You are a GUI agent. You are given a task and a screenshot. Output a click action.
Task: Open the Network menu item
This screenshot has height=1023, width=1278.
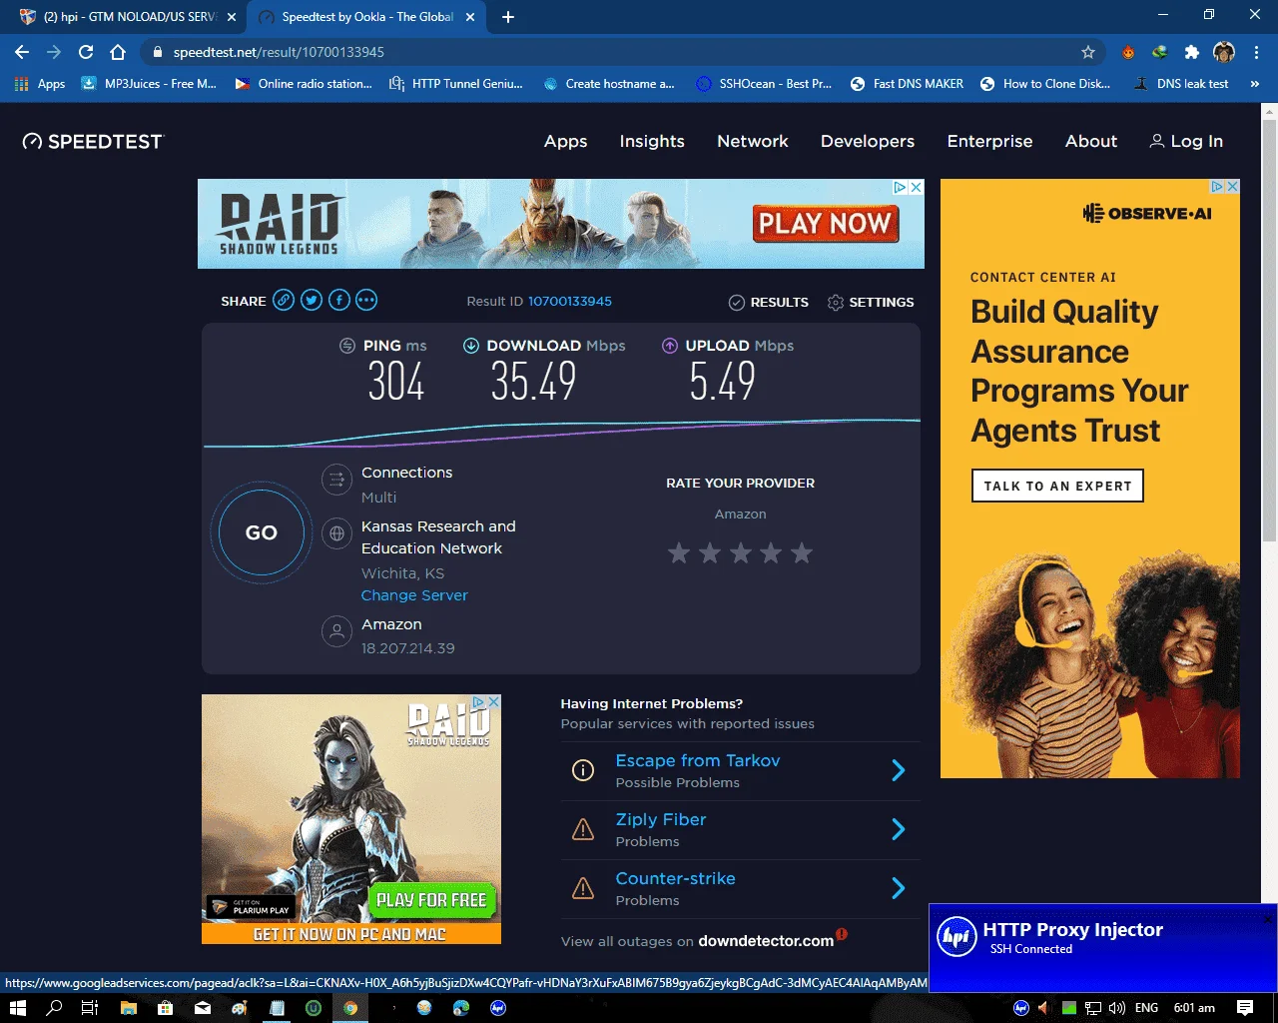point(753,142)
